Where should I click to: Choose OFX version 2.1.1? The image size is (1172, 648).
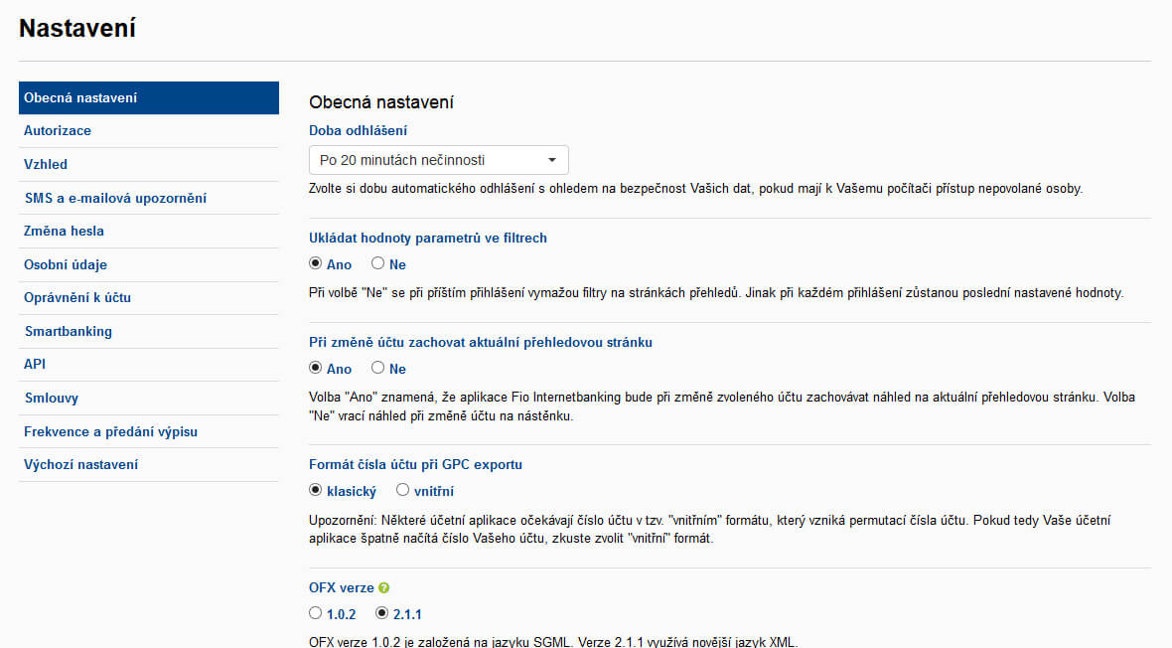pyautogui.click(x=382, y=613)
